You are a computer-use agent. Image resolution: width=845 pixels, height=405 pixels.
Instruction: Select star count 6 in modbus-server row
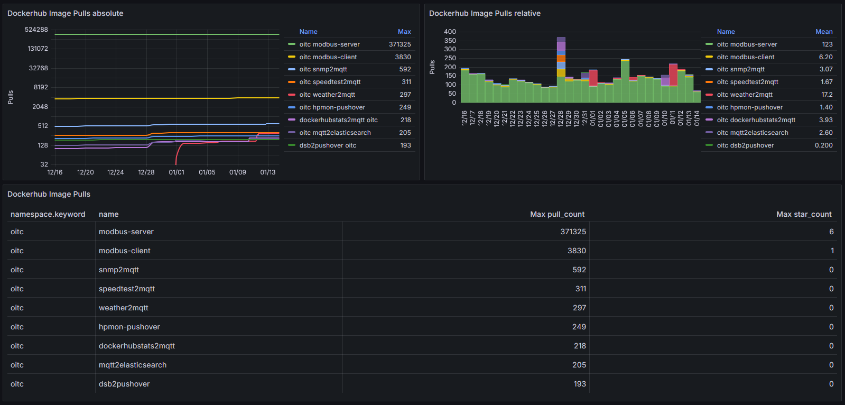click(713, 232)
